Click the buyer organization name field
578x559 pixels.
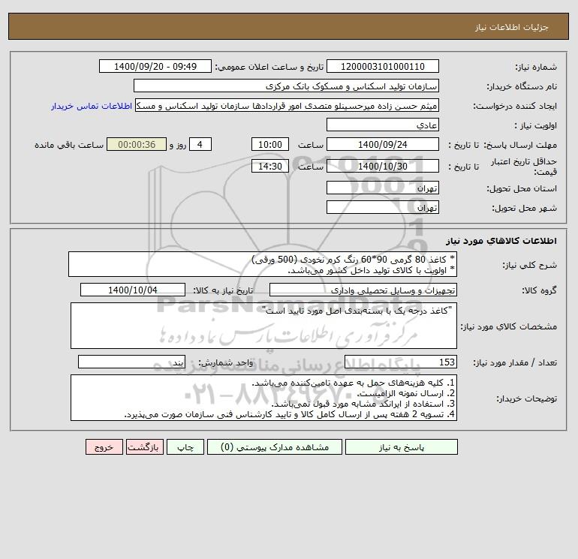(x=286, y=86)
